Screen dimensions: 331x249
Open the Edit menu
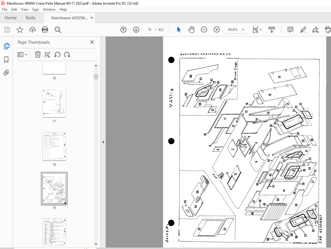[14, 9]
